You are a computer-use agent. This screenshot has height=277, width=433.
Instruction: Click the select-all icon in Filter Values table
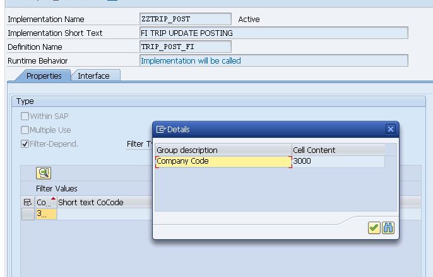coord(27,202)
